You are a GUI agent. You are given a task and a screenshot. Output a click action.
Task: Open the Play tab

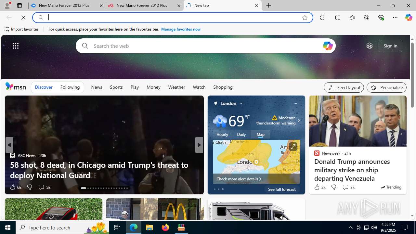click(x=135, y=87)
